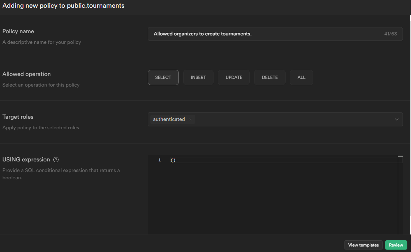Screen dimensions: 411x252
Task: Click the green Review button
Action: coord(396,245)
